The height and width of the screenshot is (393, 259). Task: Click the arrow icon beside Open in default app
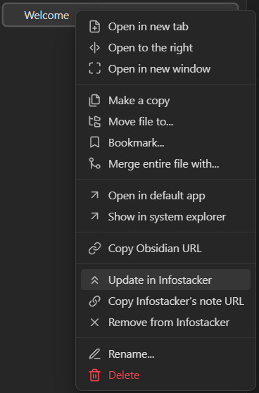coord(95,195)
